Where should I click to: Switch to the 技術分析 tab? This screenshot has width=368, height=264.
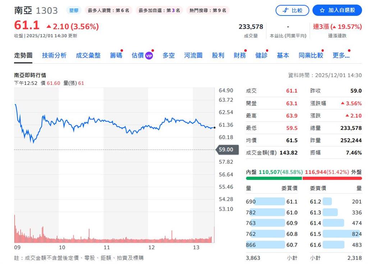coord(54,55)
